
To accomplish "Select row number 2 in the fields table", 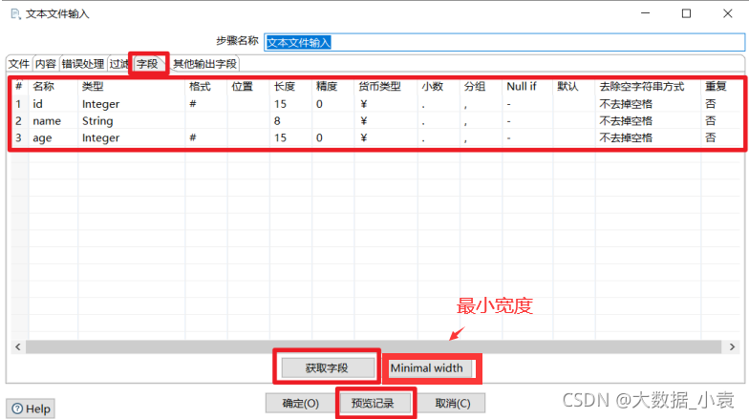I will (x=19, y=120).
